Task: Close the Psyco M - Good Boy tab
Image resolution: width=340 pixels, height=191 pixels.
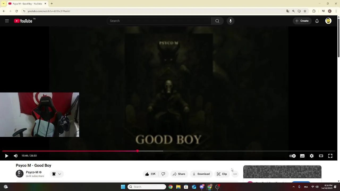Action: tap(45, 4)
